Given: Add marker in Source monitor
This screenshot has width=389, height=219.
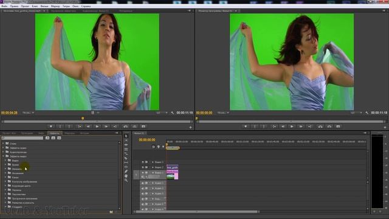Looking at the screenshot, I should pyautogui.click(x=51, y=127).
